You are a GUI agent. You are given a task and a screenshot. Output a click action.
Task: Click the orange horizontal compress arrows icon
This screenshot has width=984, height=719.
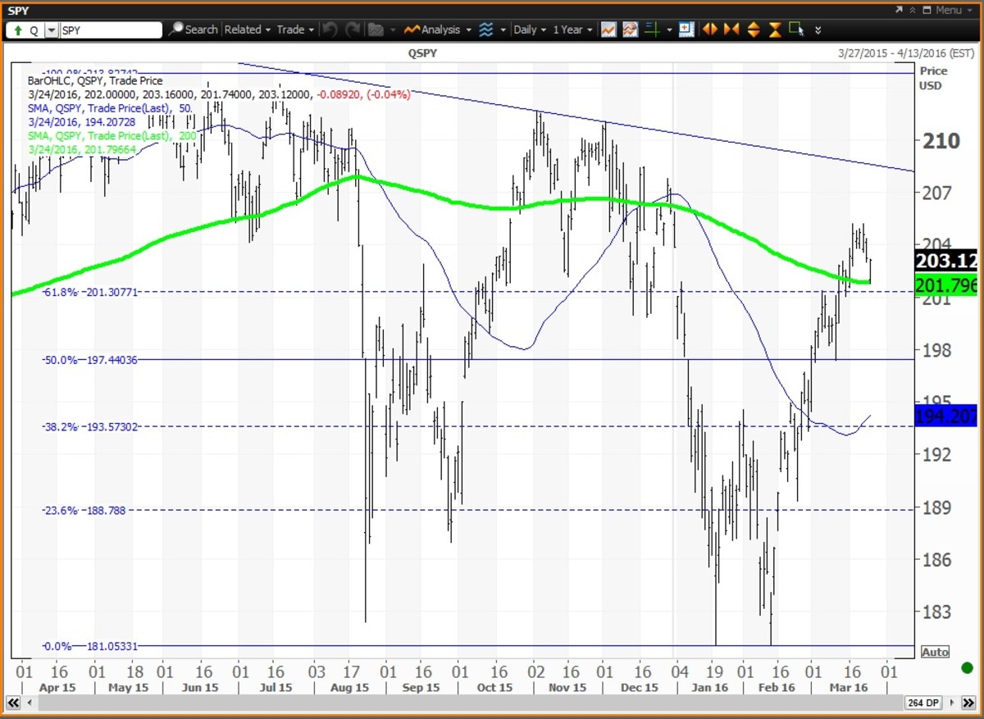(x=731, y=30)
